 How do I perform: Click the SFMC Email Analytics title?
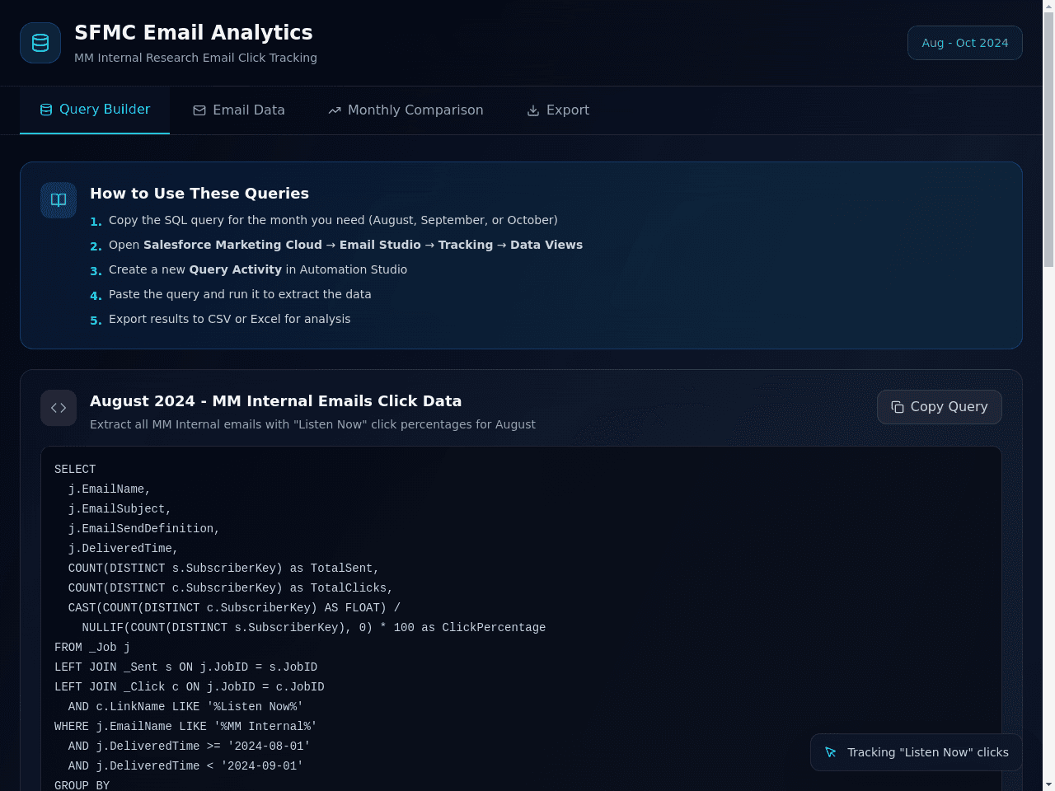[194, 32]
